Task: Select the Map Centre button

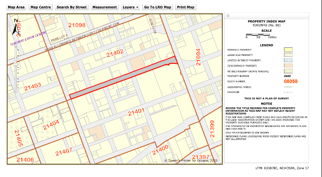Action: (41, 7)
